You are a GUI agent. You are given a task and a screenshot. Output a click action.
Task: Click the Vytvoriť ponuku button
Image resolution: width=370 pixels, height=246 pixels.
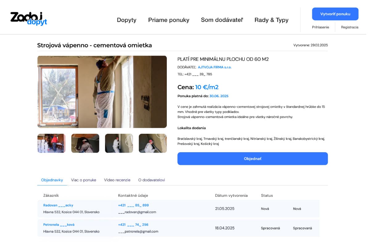335,14
